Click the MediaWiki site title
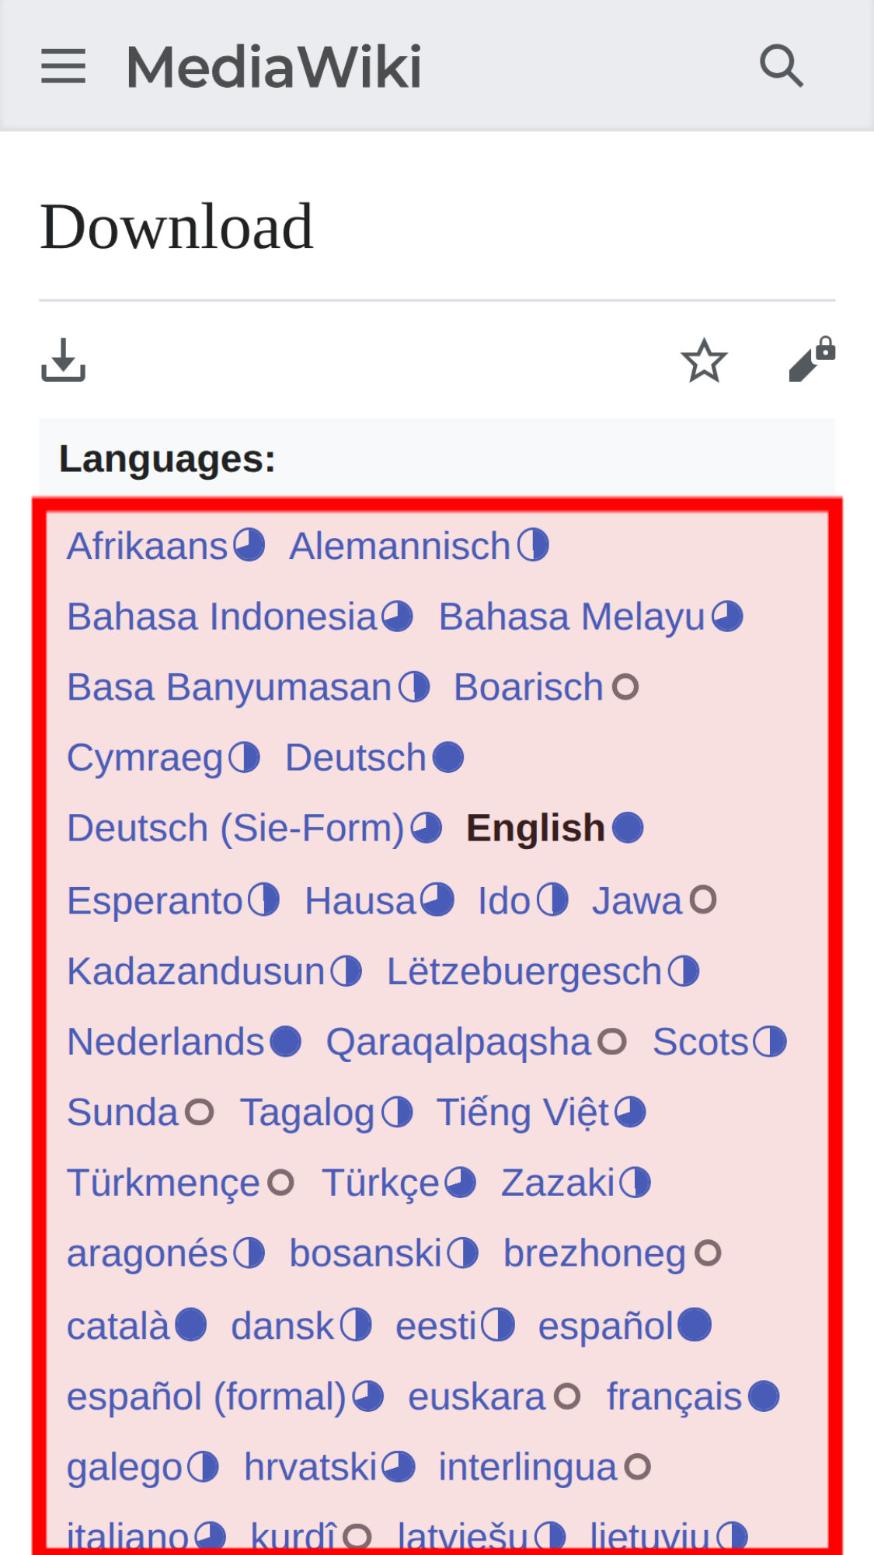The image size is (874, 1555). click(273, 67)
